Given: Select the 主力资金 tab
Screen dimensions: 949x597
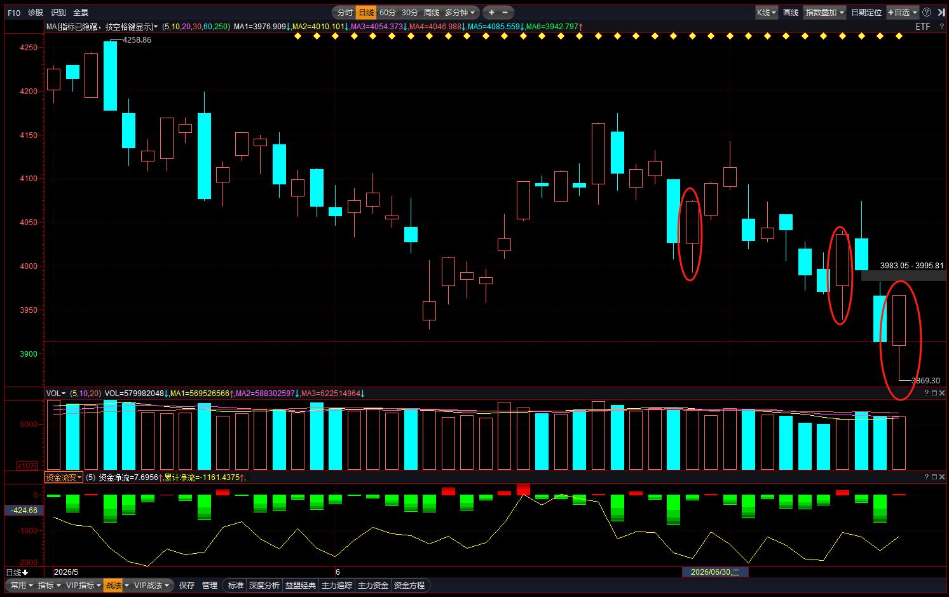Looking at the screenshot, I should pos(373,585).
